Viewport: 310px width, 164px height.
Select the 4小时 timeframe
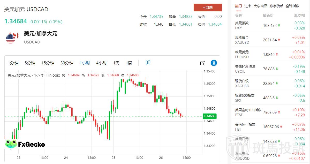[x=101, y=63]
